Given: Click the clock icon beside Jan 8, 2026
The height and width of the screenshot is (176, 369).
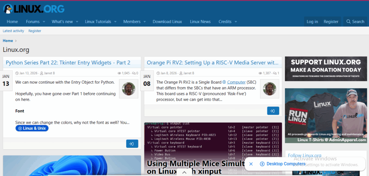Looking at the screenshot, I should (x=158, y=73).
